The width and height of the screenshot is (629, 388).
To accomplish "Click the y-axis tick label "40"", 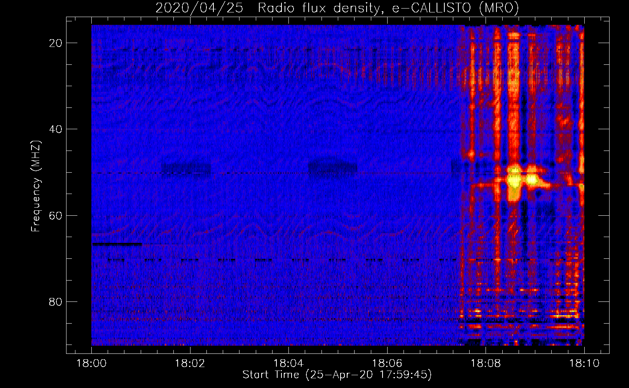I will 56,129.
